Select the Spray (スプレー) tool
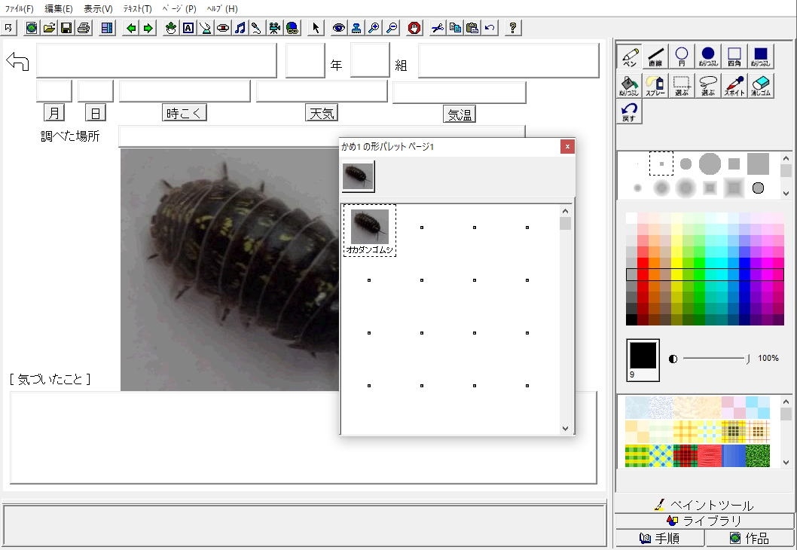The width and height of the screenshot is (797, 550). (x=655, y=85)
